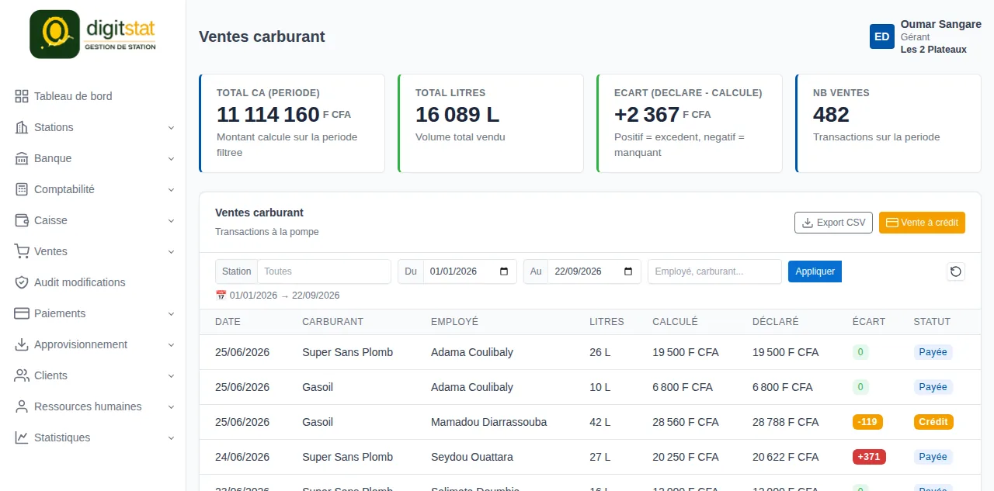Click the digitstat logo
The height and width of the screenshot is (491, 994).
tap(93, 34)
